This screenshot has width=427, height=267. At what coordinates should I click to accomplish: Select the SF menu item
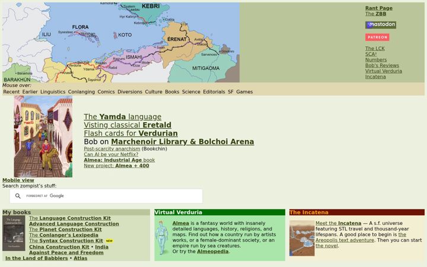pos(231,92)
